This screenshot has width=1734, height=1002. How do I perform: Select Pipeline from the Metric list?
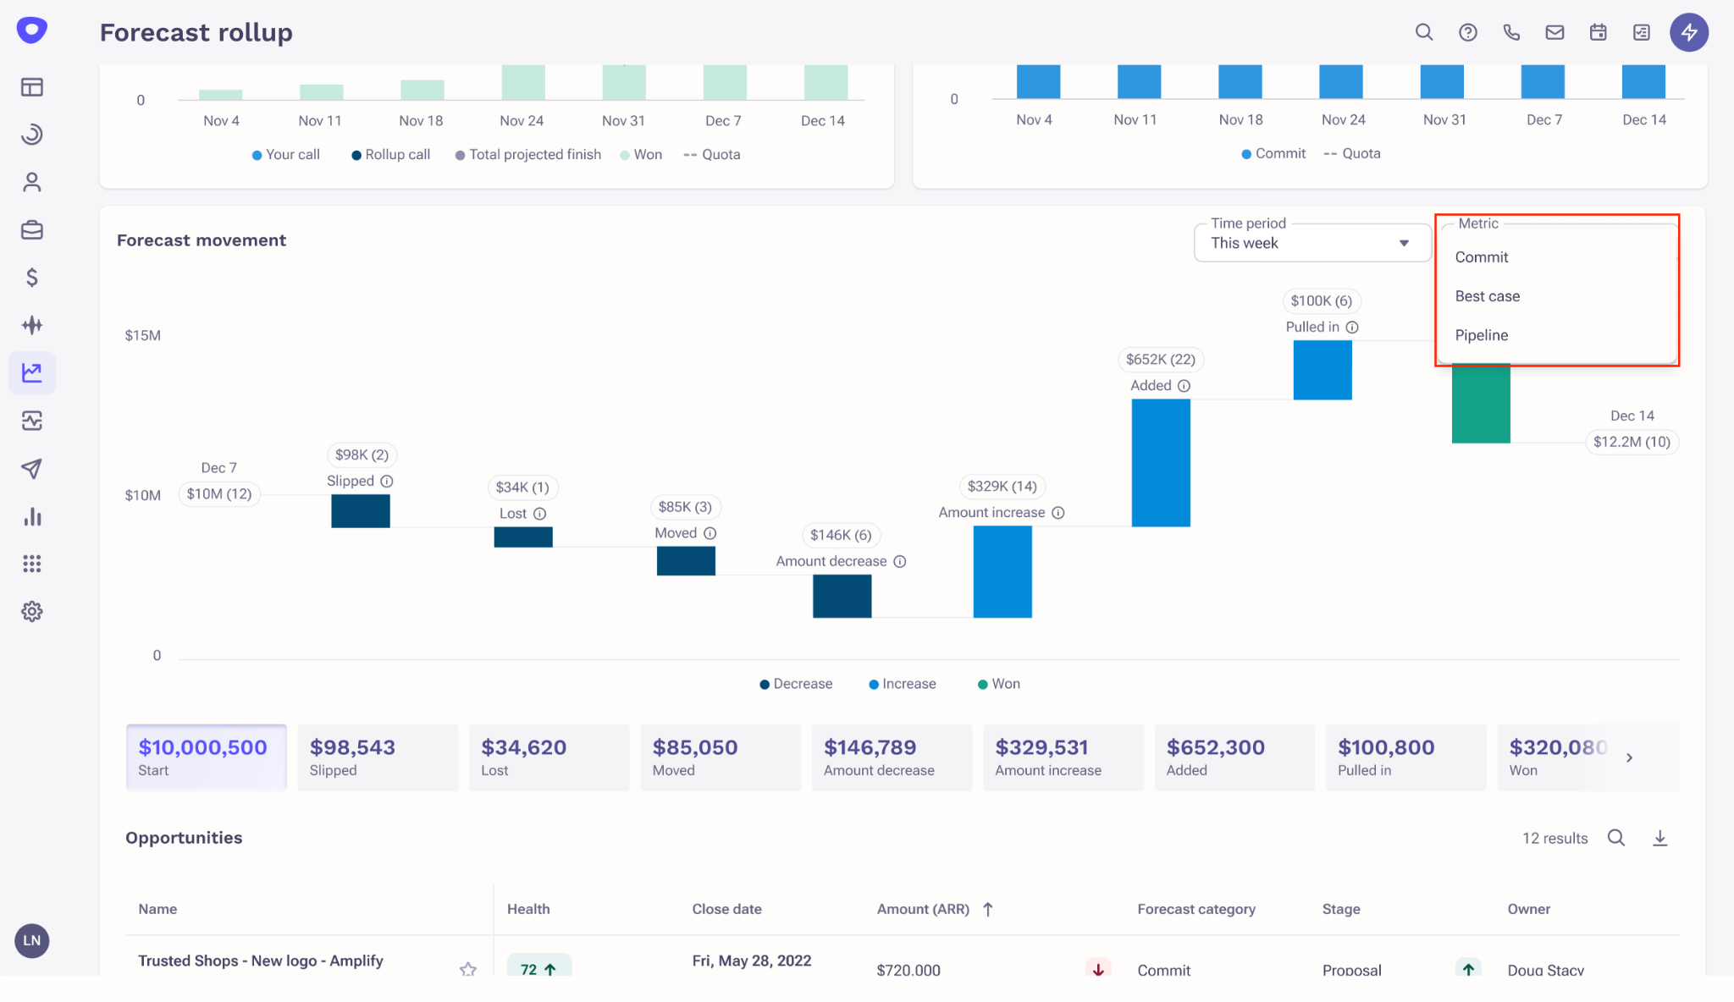(1482, 334)
